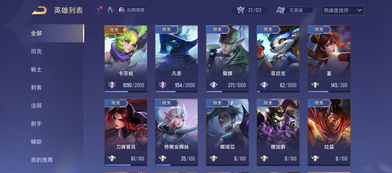Open the 凡恩 hero card
Image resolution: width=392 pixels, height=173 pixels.
[x=177, y=59]
